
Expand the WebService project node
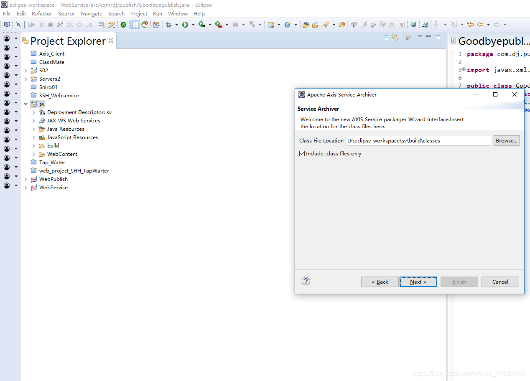[26, 188]
